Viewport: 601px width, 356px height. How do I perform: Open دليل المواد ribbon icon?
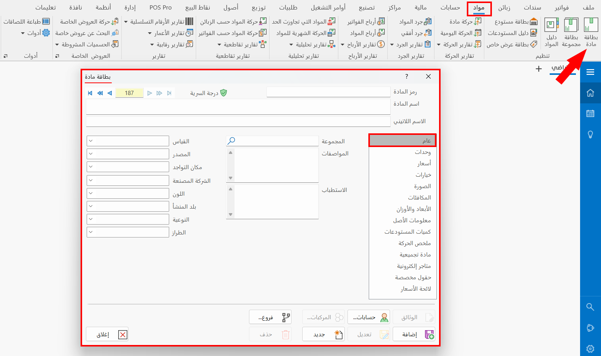pyautogui.click(x=551, y=32)
